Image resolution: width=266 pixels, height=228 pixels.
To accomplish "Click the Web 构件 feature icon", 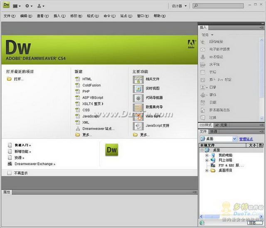I will point(138,117).
